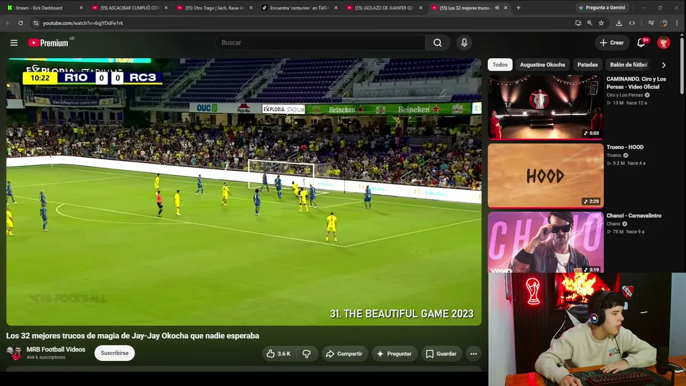Open the Chano! - Carnavalintro video title
This screenshot has width=686, height=386.
tap(634, 216)
